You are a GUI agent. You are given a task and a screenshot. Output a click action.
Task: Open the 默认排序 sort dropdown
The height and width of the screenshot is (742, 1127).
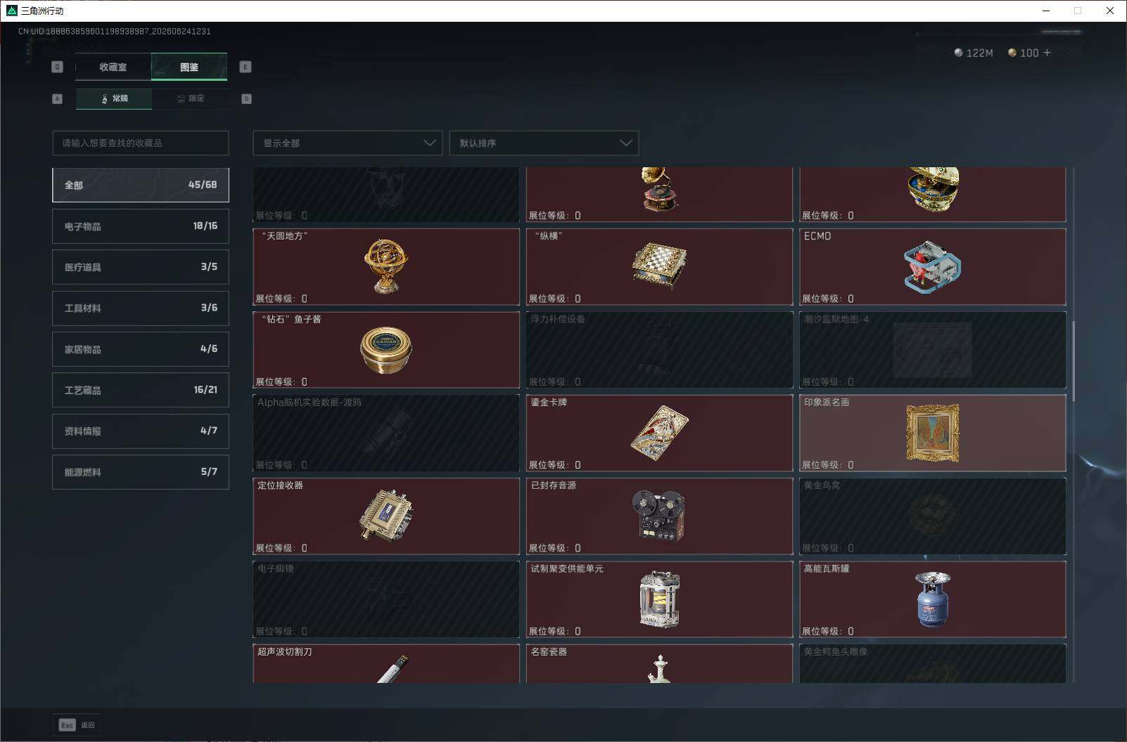(x=544, y=143)
